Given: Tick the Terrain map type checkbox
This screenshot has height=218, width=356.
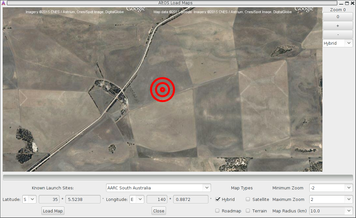Looking at the screenshot, I should point(248,211).
